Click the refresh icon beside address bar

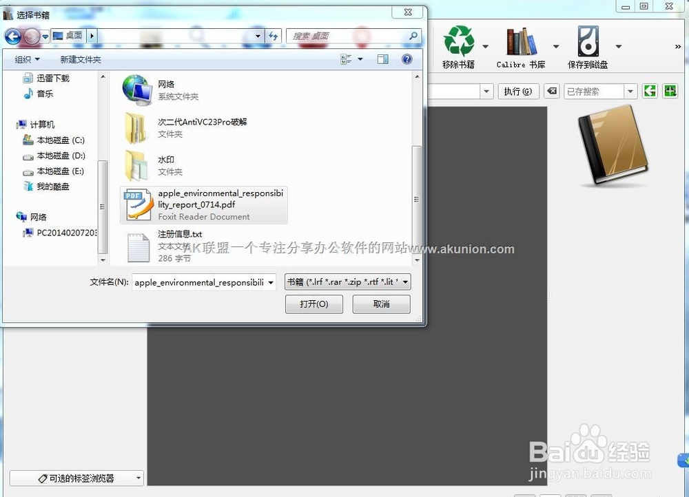pos(274,37)
